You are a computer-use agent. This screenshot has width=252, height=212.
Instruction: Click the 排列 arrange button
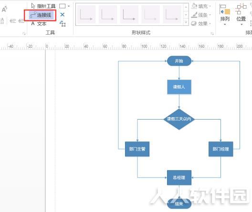(x=225, y=15)
